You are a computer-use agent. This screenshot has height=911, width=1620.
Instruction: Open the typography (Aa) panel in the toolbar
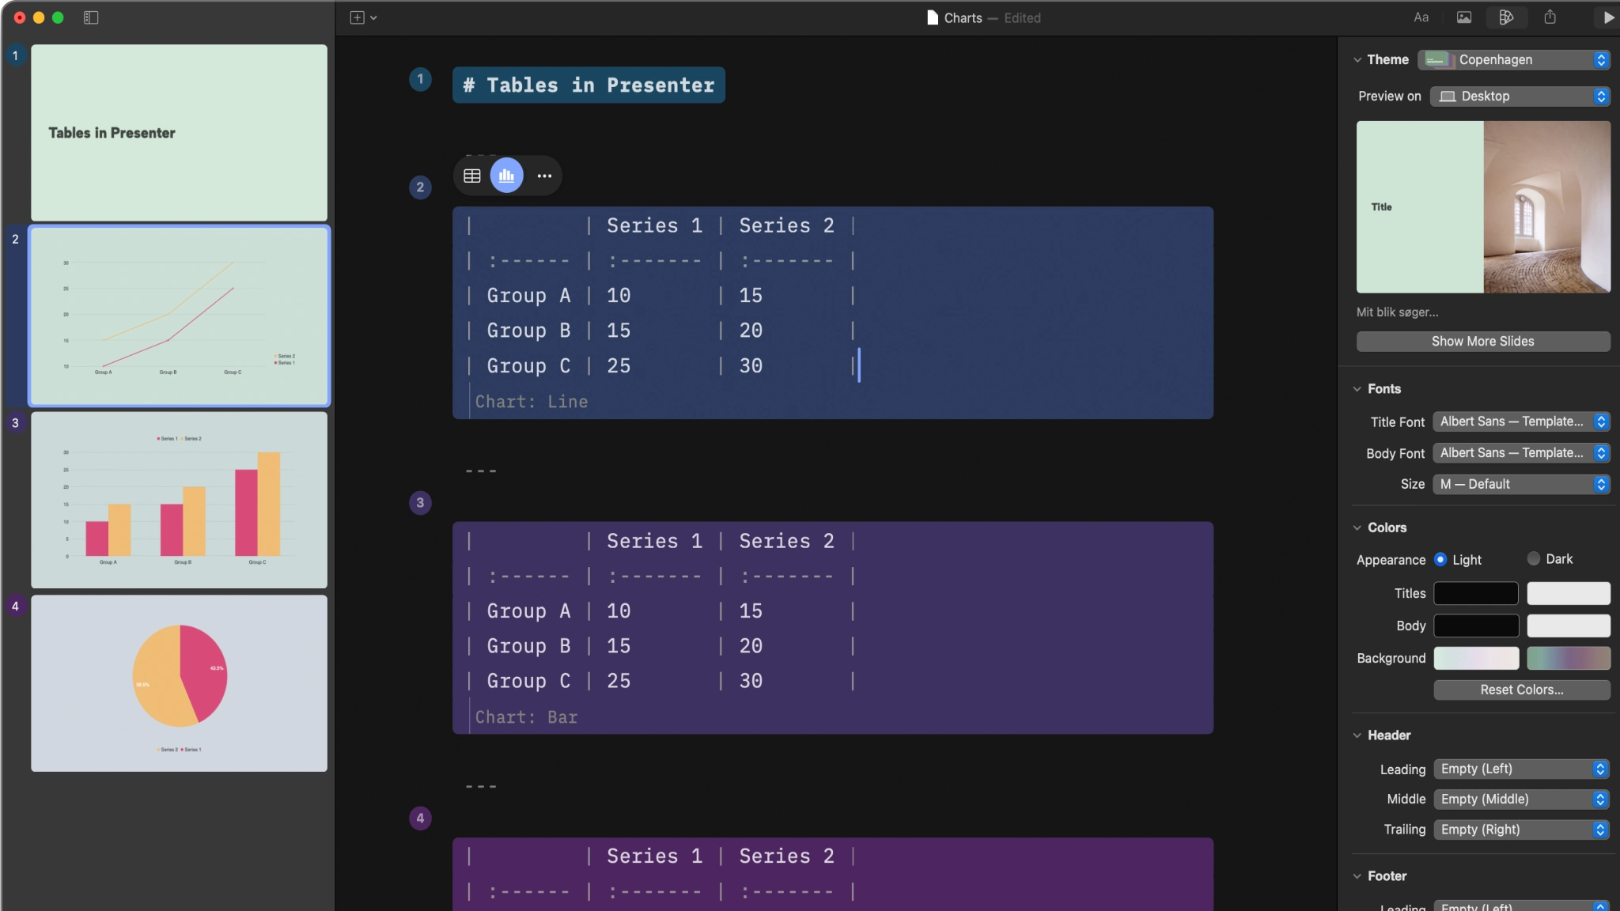1420,17
